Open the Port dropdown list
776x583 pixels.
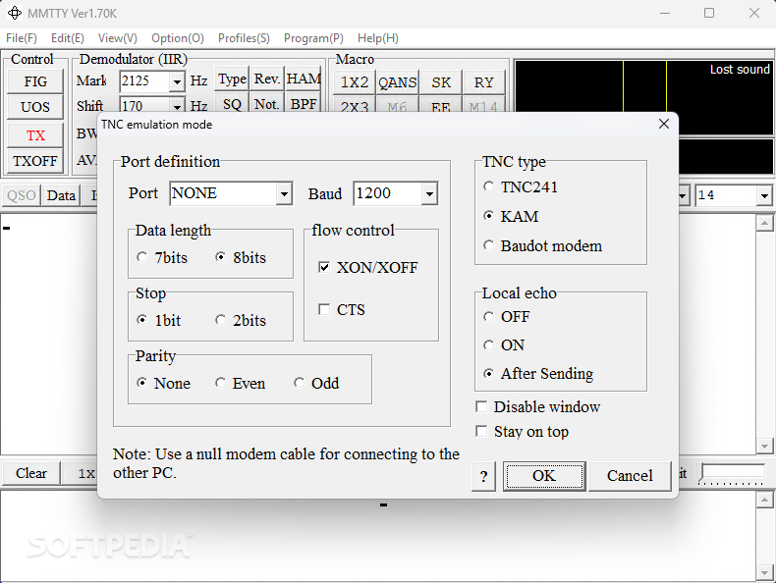[284, 193]
